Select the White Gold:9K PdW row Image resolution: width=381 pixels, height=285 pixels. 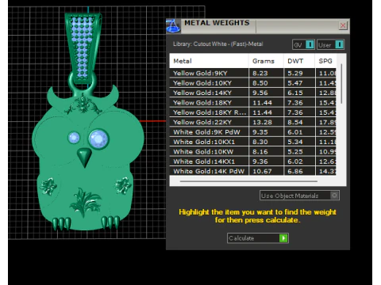(253, 131)
